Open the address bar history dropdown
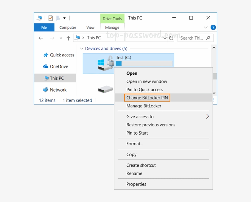This screenshot has height=202, width=251. pyautogui.click(x=165, y=38)
